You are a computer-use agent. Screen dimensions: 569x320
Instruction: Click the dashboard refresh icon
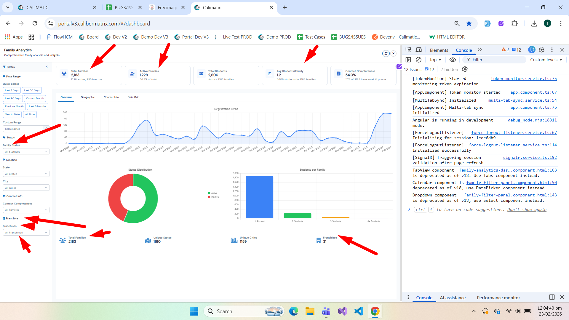(x=386, y=54)
